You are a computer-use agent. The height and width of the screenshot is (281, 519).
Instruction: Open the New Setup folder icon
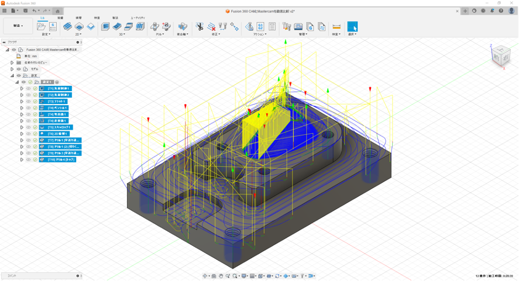[42, 26]
